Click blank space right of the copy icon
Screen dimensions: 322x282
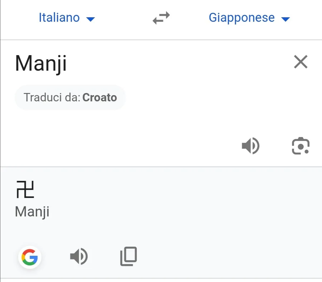pos(215,257)
